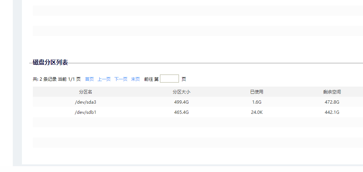Screen dimensions: 363x172
Task: Click the 下一页 next page link
Action: 121,79
